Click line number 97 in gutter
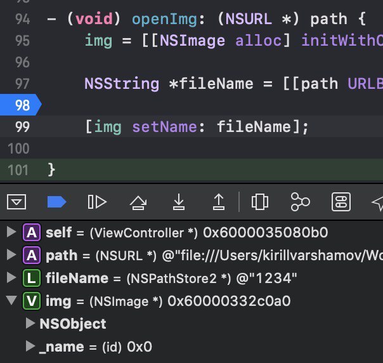Viewport: 383px width, 363px height. pyautogui.click(x=22, y=84)
